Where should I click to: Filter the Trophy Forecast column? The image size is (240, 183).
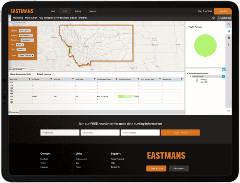tap(138, 80)
